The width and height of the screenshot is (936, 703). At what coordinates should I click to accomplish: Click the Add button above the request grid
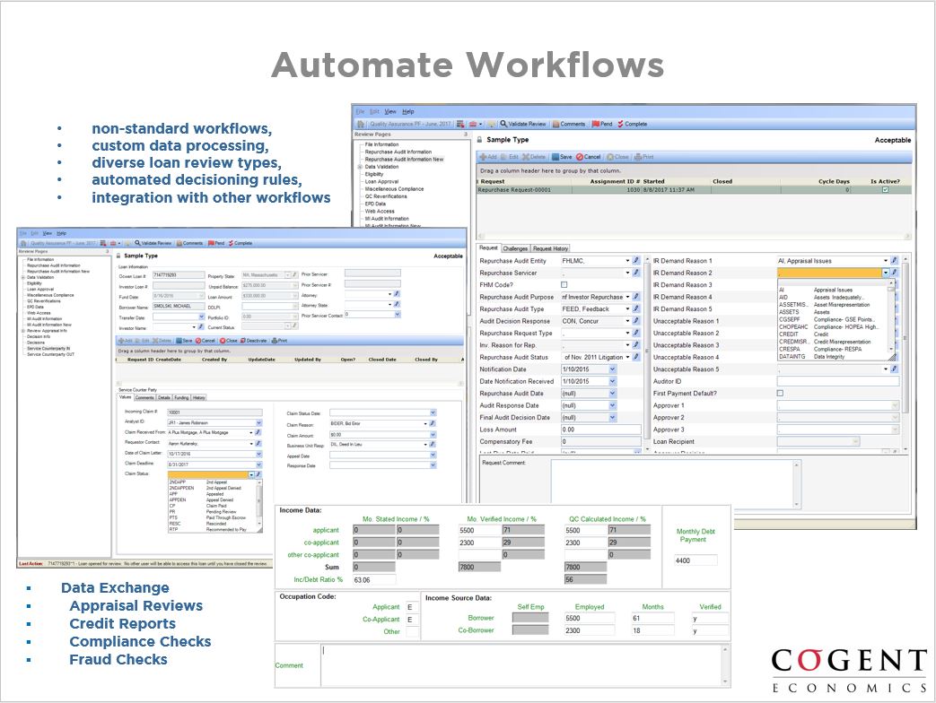coord(485,157)
